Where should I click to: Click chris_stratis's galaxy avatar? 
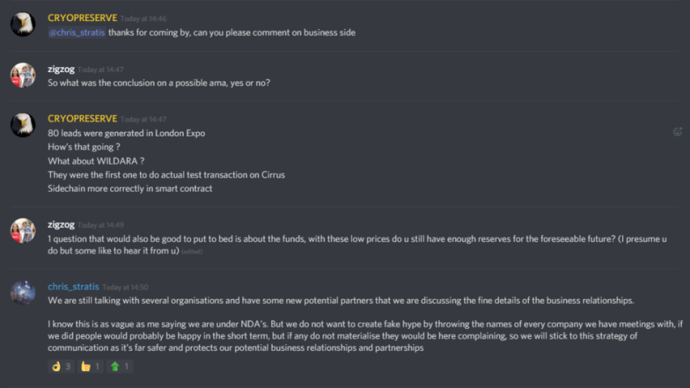pos(23,293)
